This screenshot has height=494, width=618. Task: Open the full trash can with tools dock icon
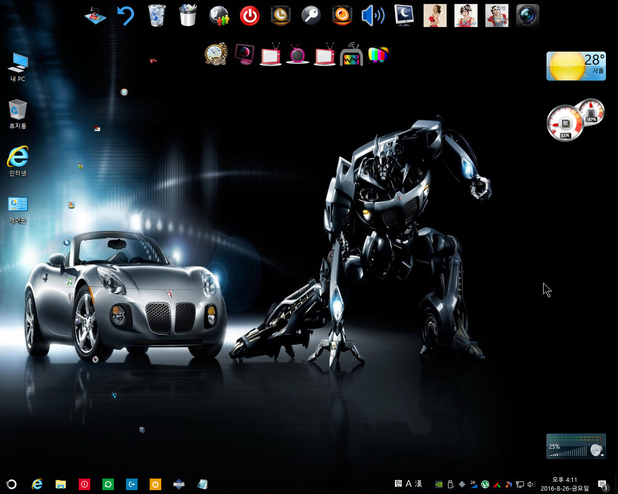point(187,15)
